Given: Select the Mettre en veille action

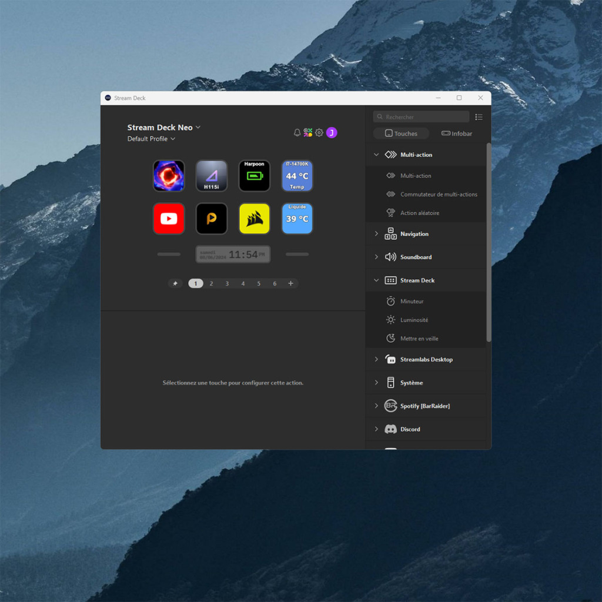Looking at the screenshot, I should pos(426,339).
